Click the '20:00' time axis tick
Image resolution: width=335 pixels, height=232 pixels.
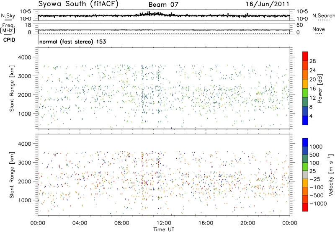tap(248, 223)
